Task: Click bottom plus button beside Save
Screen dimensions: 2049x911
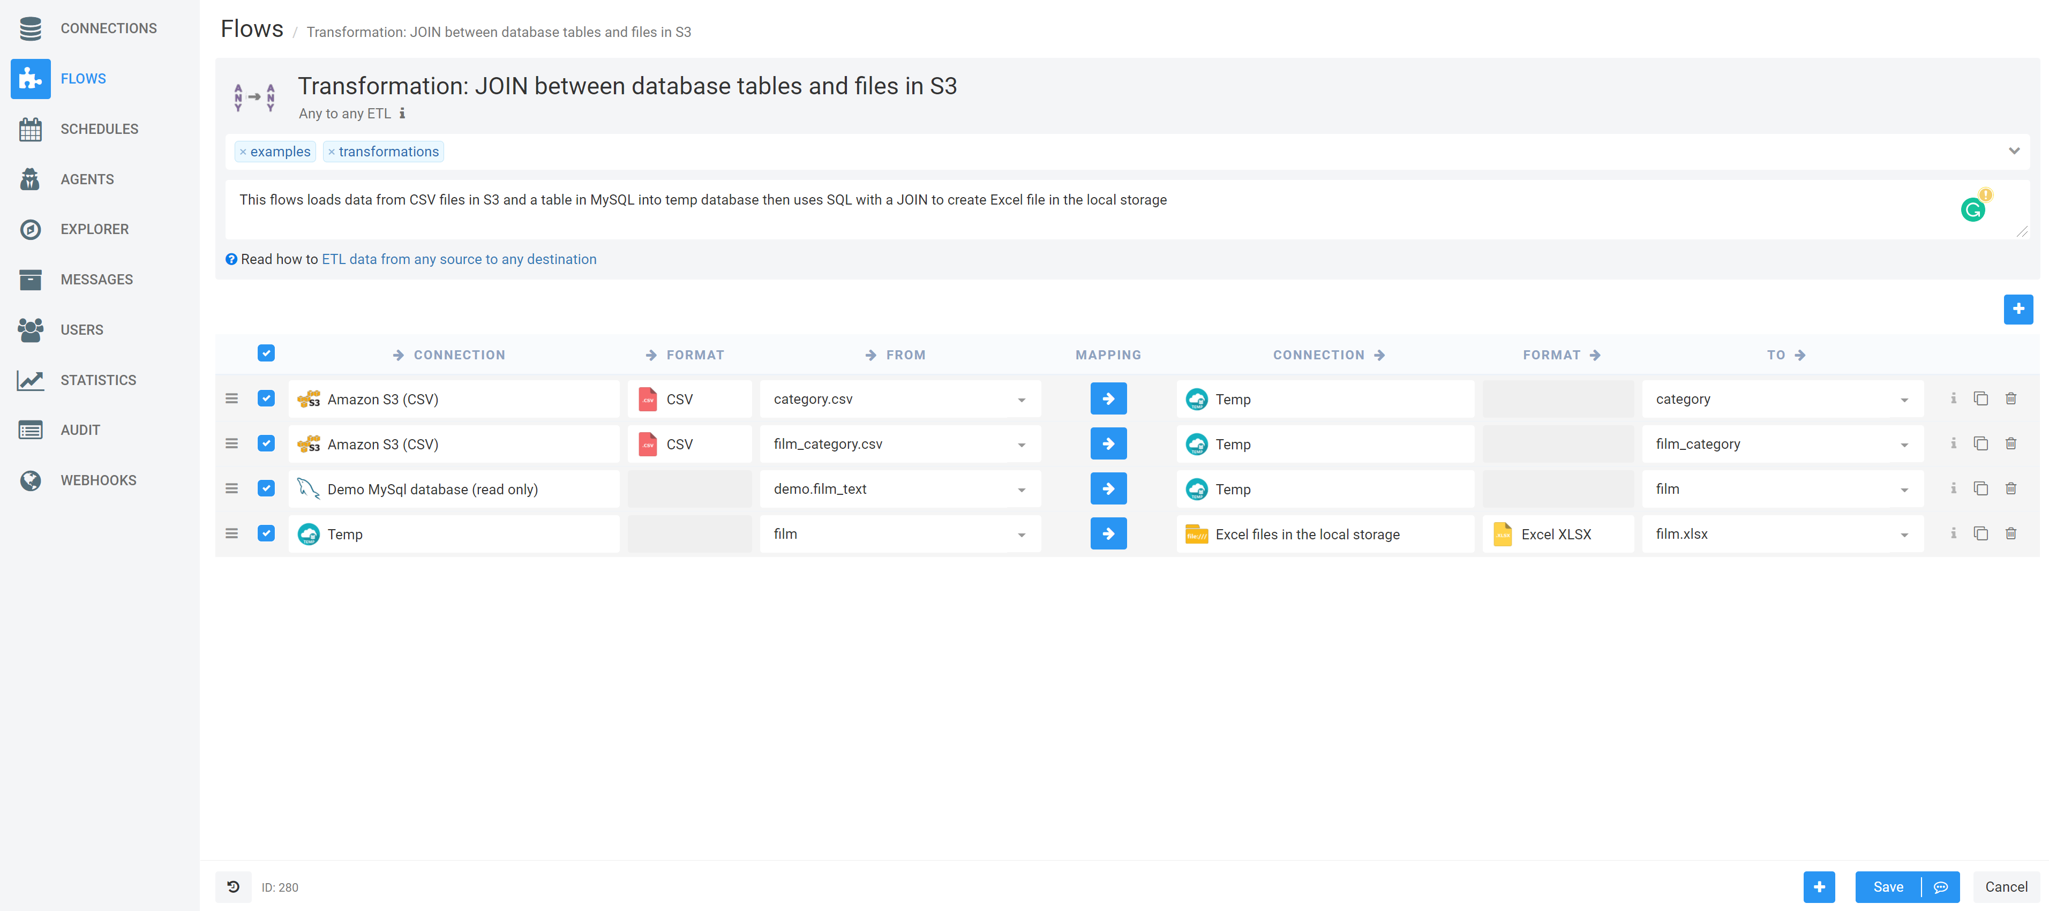Action: click(x=1818, y=887)
